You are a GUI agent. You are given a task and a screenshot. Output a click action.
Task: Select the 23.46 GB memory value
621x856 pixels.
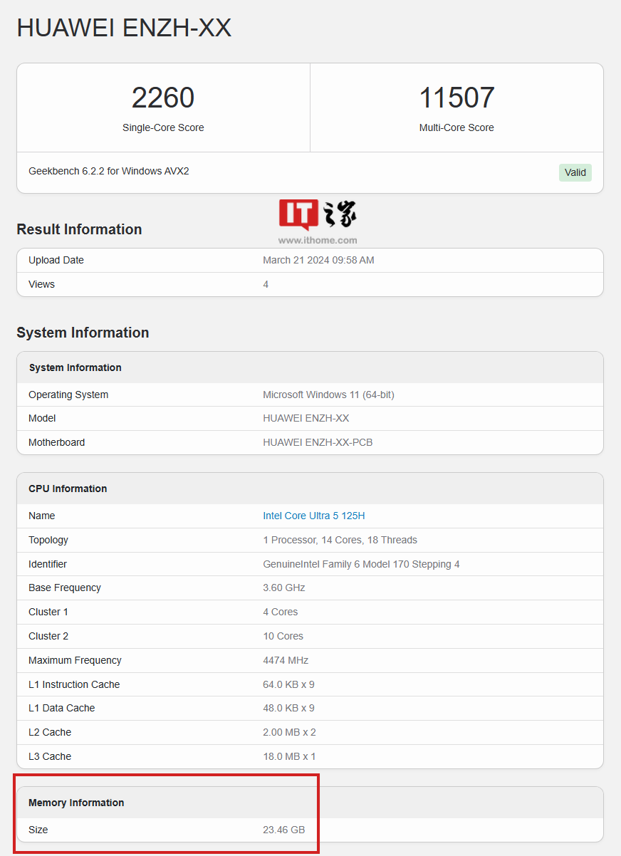(284, 830)
